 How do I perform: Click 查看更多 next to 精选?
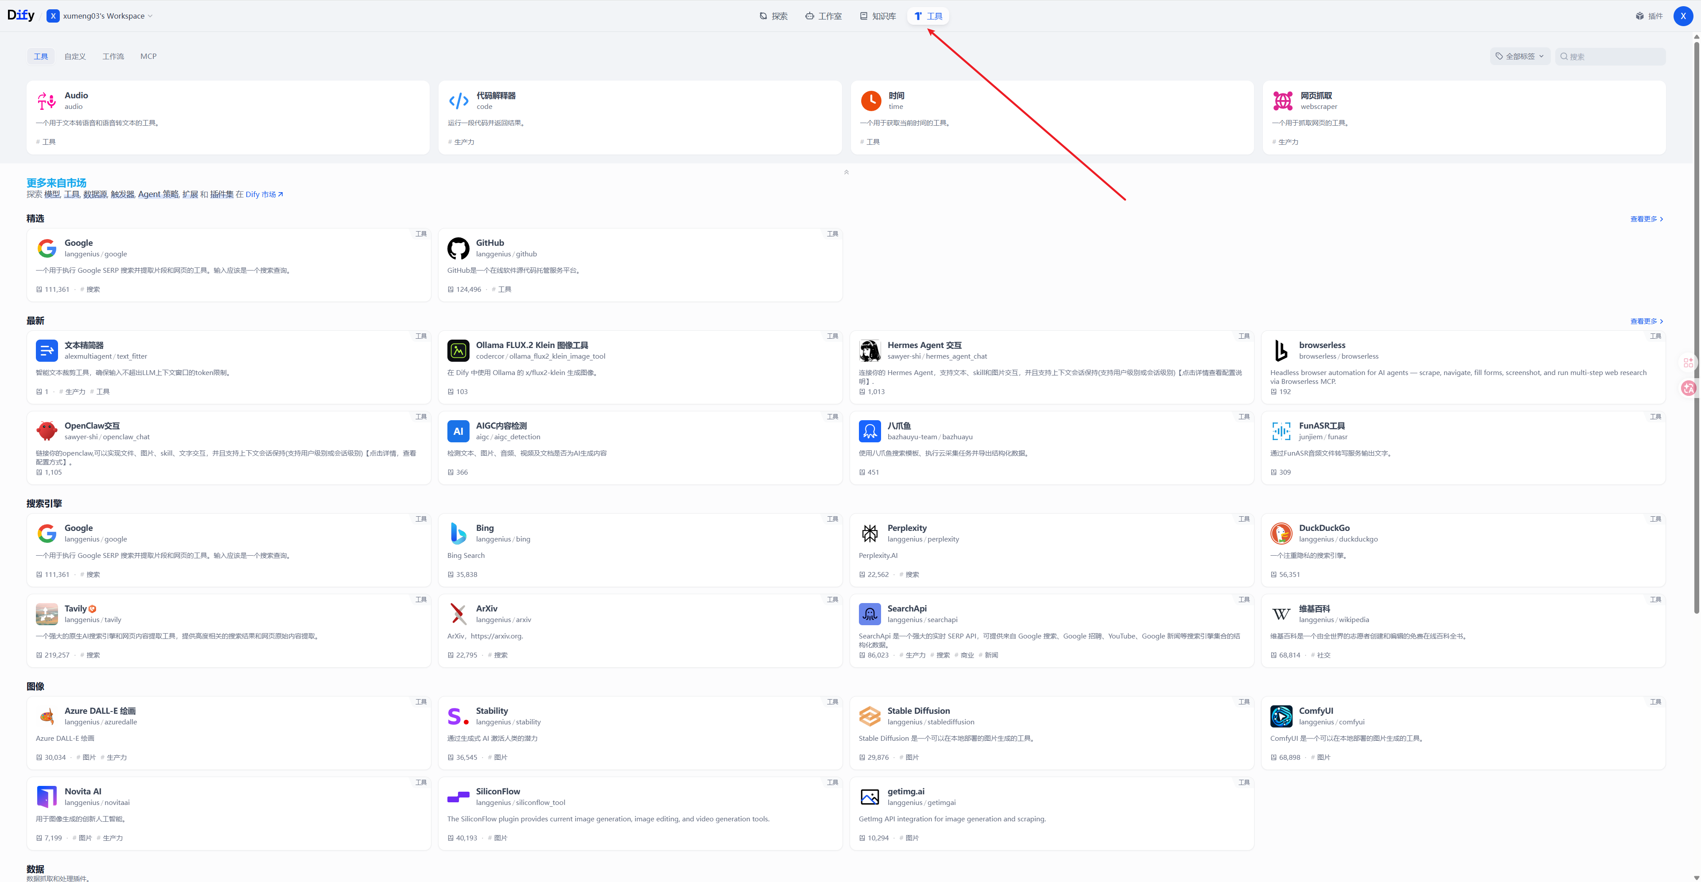tap(1646, 219)
